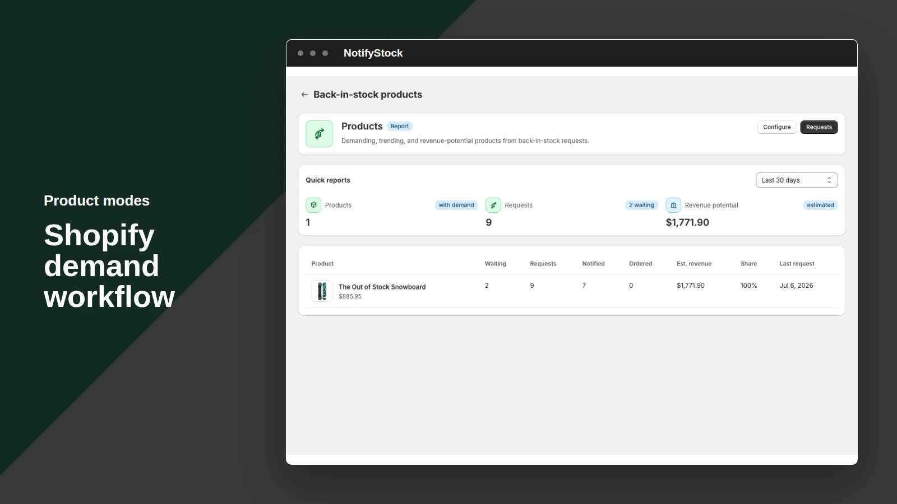Open the Requests button
The image size is (897, 504).
pos(819,127)
